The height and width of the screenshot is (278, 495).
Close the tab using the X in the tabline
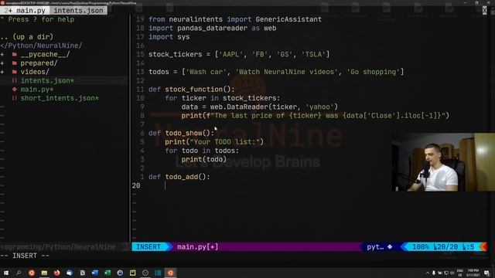click(484, 10)
